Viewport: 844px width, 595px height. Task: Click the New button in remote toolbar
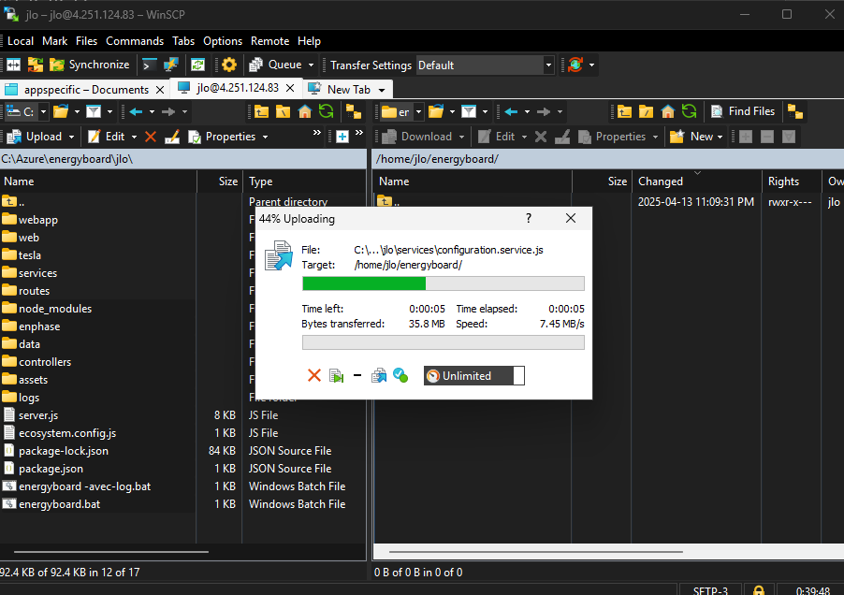point(691,137)
